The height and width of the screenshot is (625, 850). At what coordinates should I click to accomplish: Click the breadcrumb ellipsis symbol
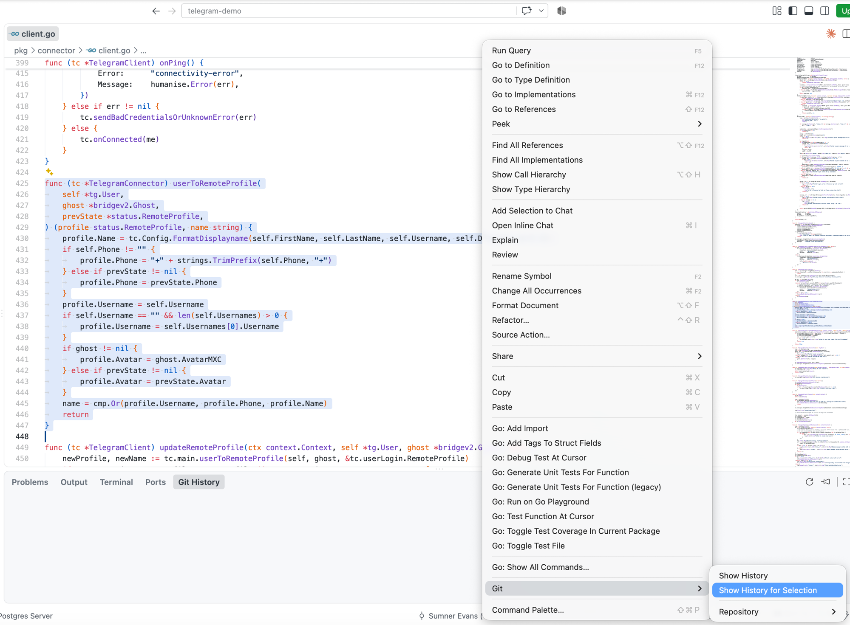point(143,51)
